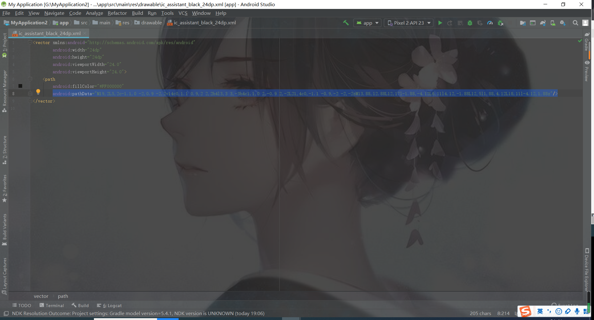This screenshot has width=594, height=320.
Task: Select the ic_assistant_black_24dp.xml editor tab
Action: point(49,33)
